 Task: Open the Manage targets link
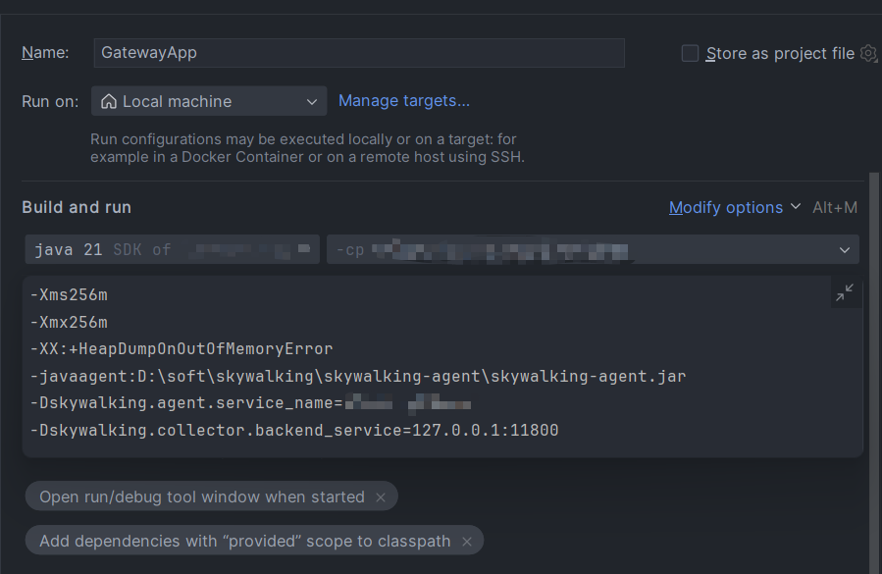pyautogui.click(x=404, y=100)
